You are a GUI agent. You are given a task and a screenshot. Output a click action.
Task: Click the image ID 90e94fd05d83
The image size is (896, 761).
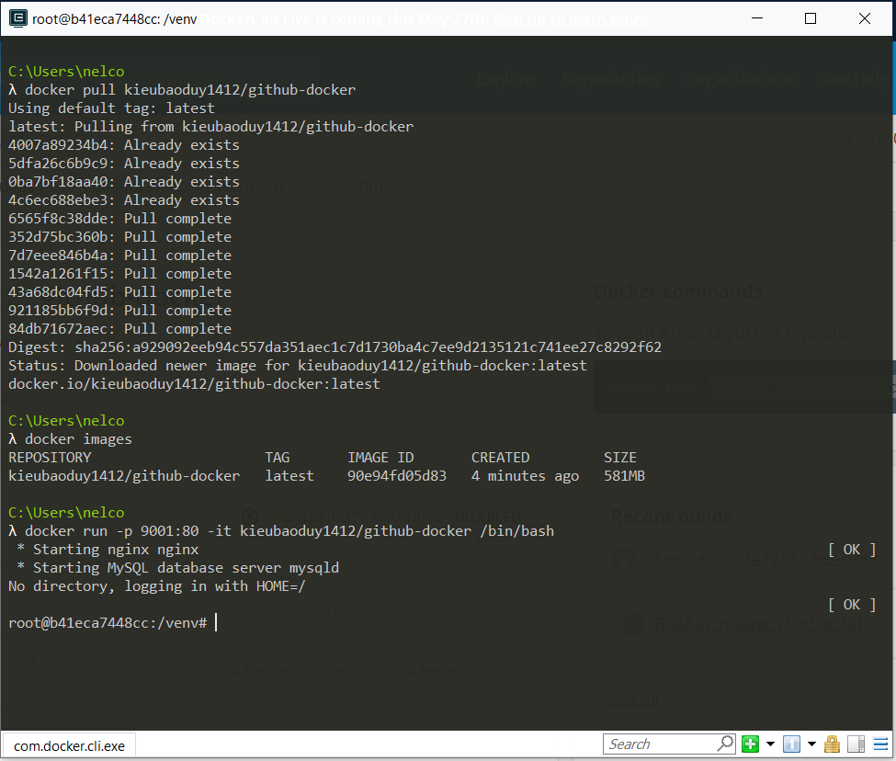point(397,476)
